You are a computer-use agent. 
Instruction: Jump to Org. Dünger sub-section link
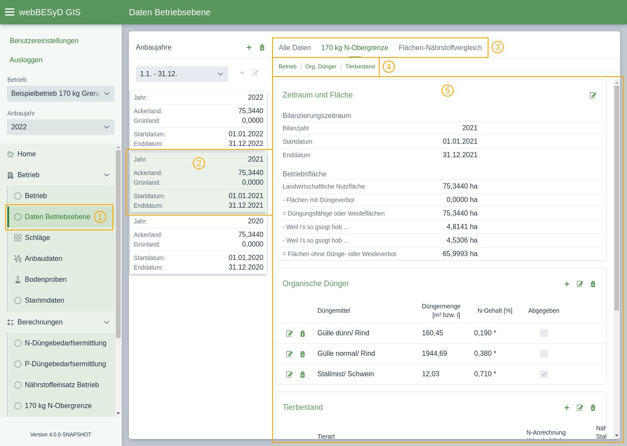coord(321,67)
